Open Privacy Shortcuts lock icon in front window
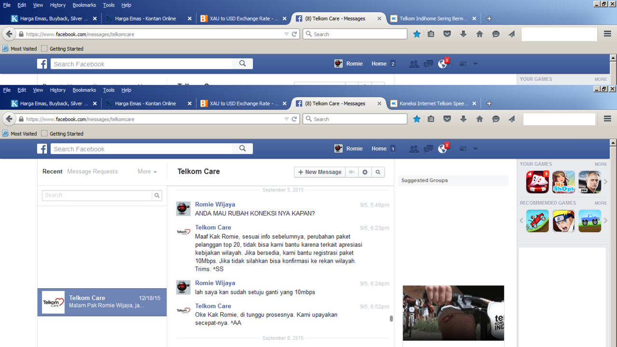Image resolution: width=617 pixels, height=347 pixels. pyautogui.click(x=463, y=149)
